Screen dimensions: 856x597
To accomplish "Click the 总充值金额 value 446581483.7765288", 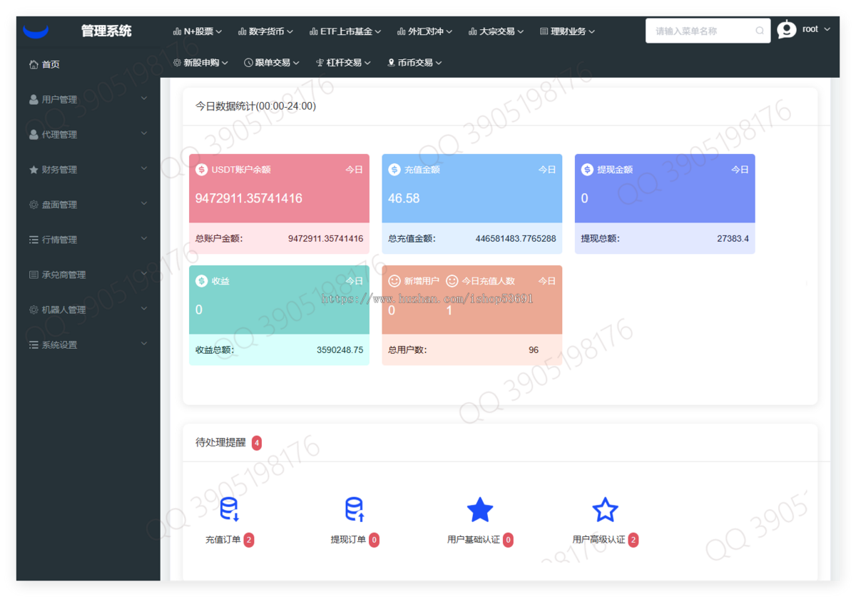I will coord(516,239).
